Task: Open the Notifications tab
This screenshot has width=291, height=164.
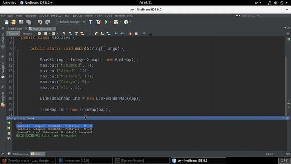Action: [x=18, y=154]
